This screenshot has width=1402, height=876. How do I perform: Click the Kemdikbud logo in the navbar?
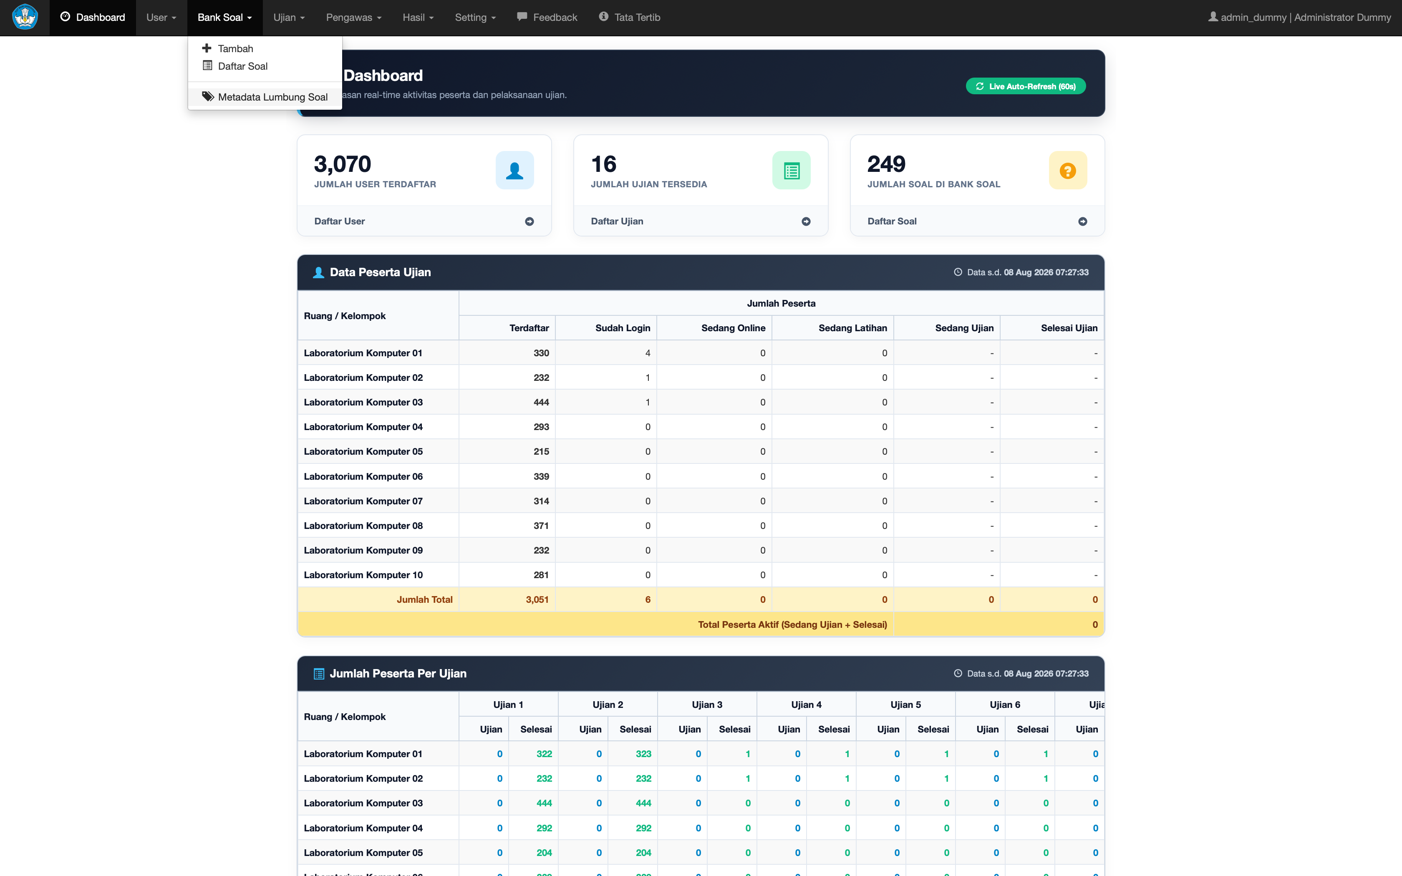point(25,17)
